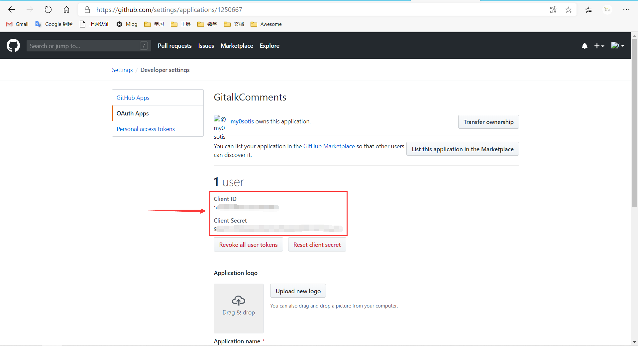Open the favorites list icon
The height and width of the screenshot is (346, 638).
pyautogui.click(x=588, y=10)
